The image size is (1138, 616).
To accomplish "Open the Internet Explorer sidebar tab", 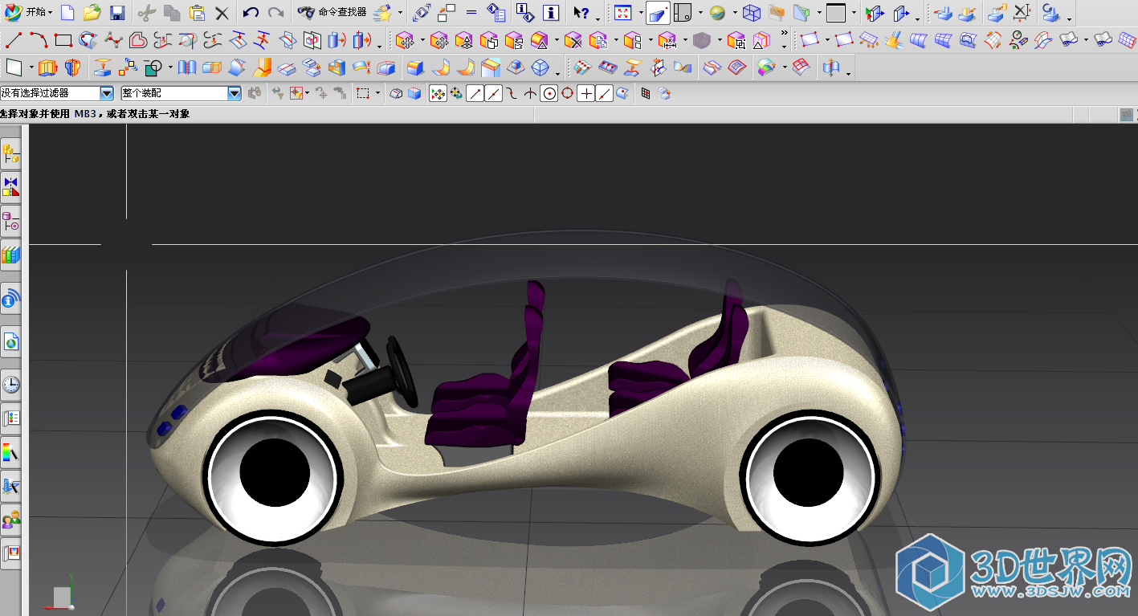I will (x=10, y=342).
